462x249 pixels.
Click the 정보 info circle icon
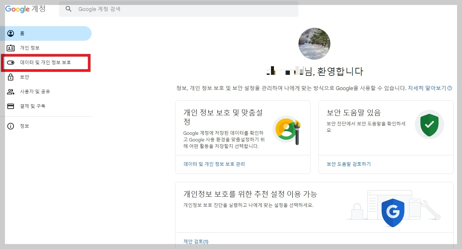tap(11, 126)
